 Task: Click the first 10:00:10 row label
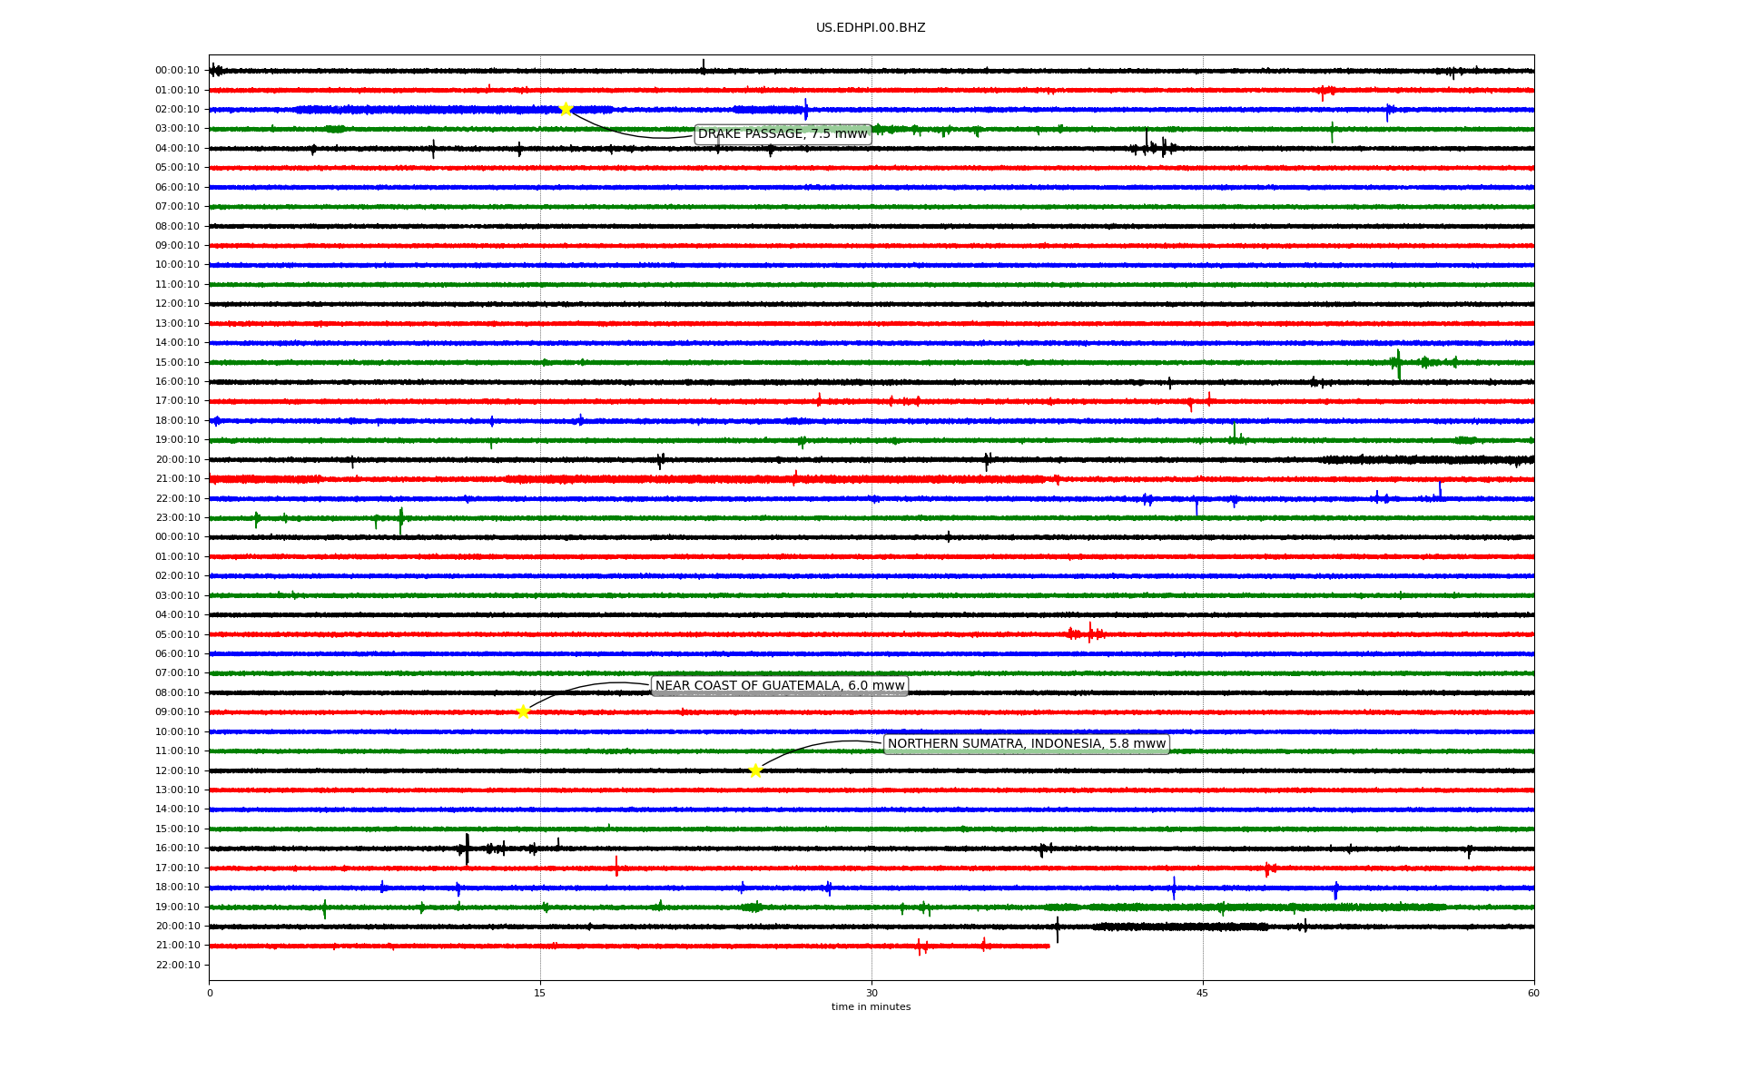(177, 265)
